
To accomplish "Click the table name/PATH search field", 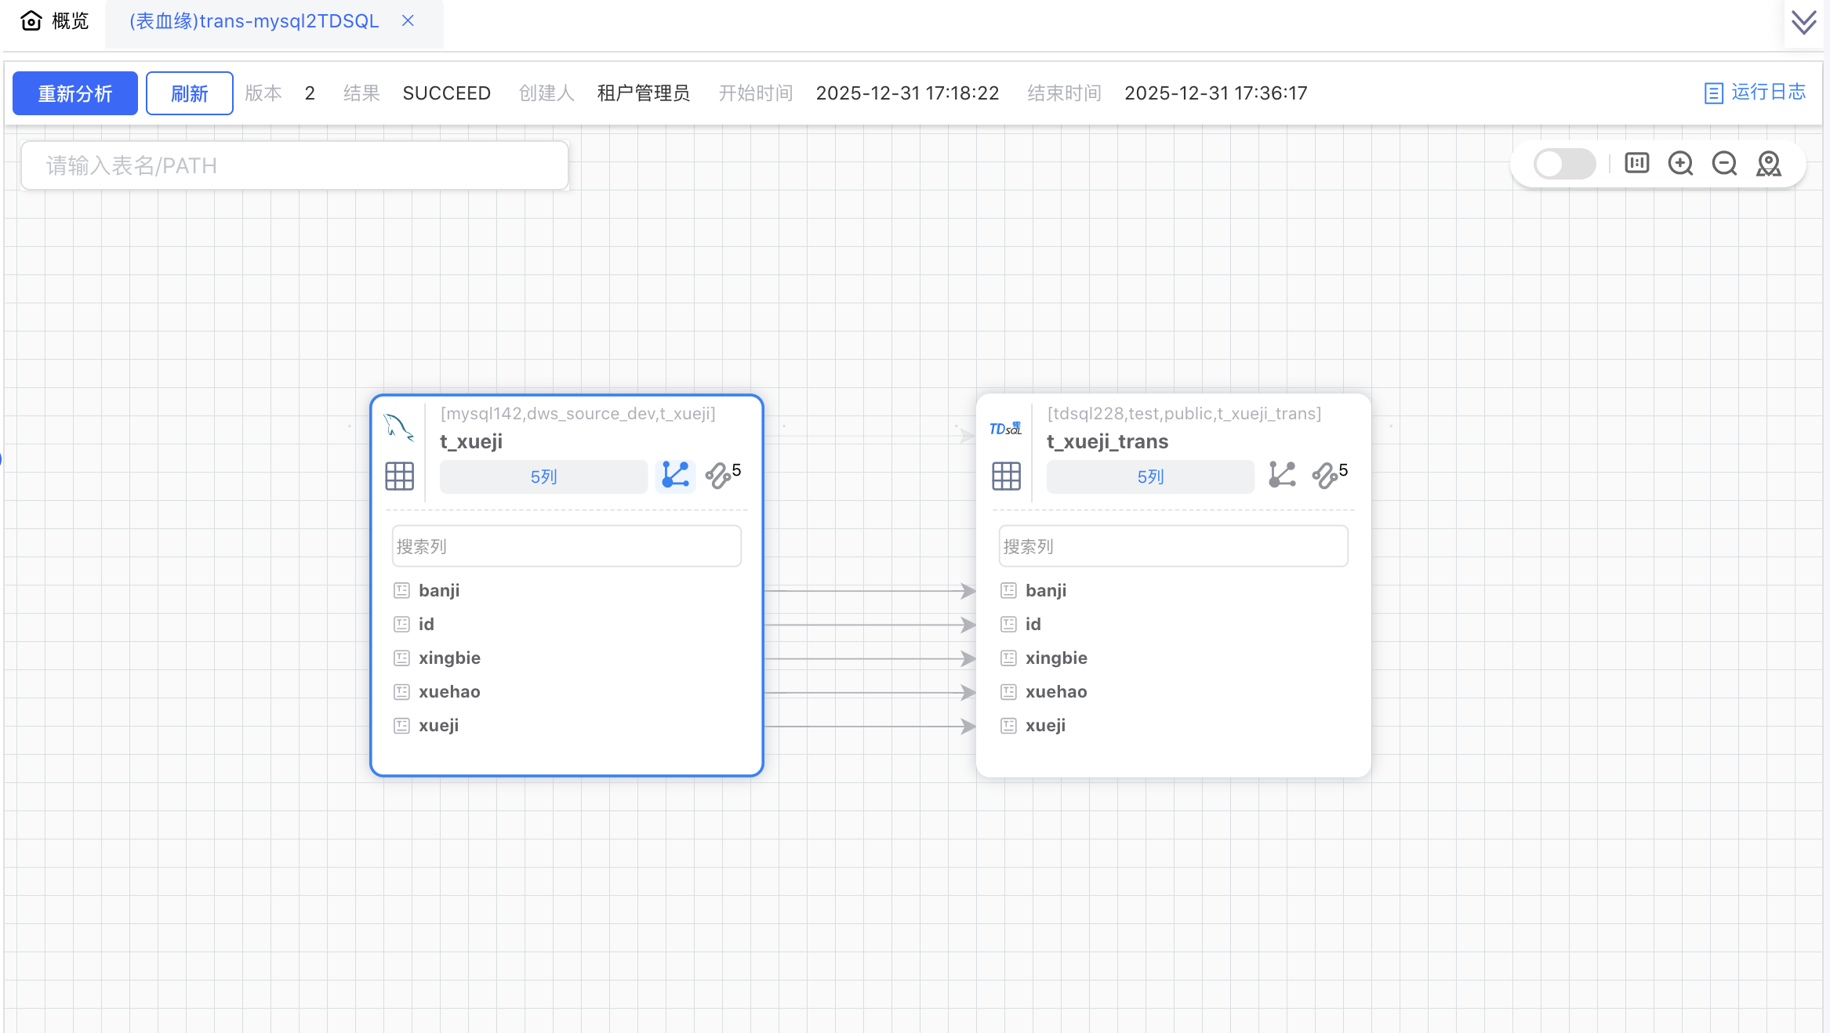I will coord(295,165).
